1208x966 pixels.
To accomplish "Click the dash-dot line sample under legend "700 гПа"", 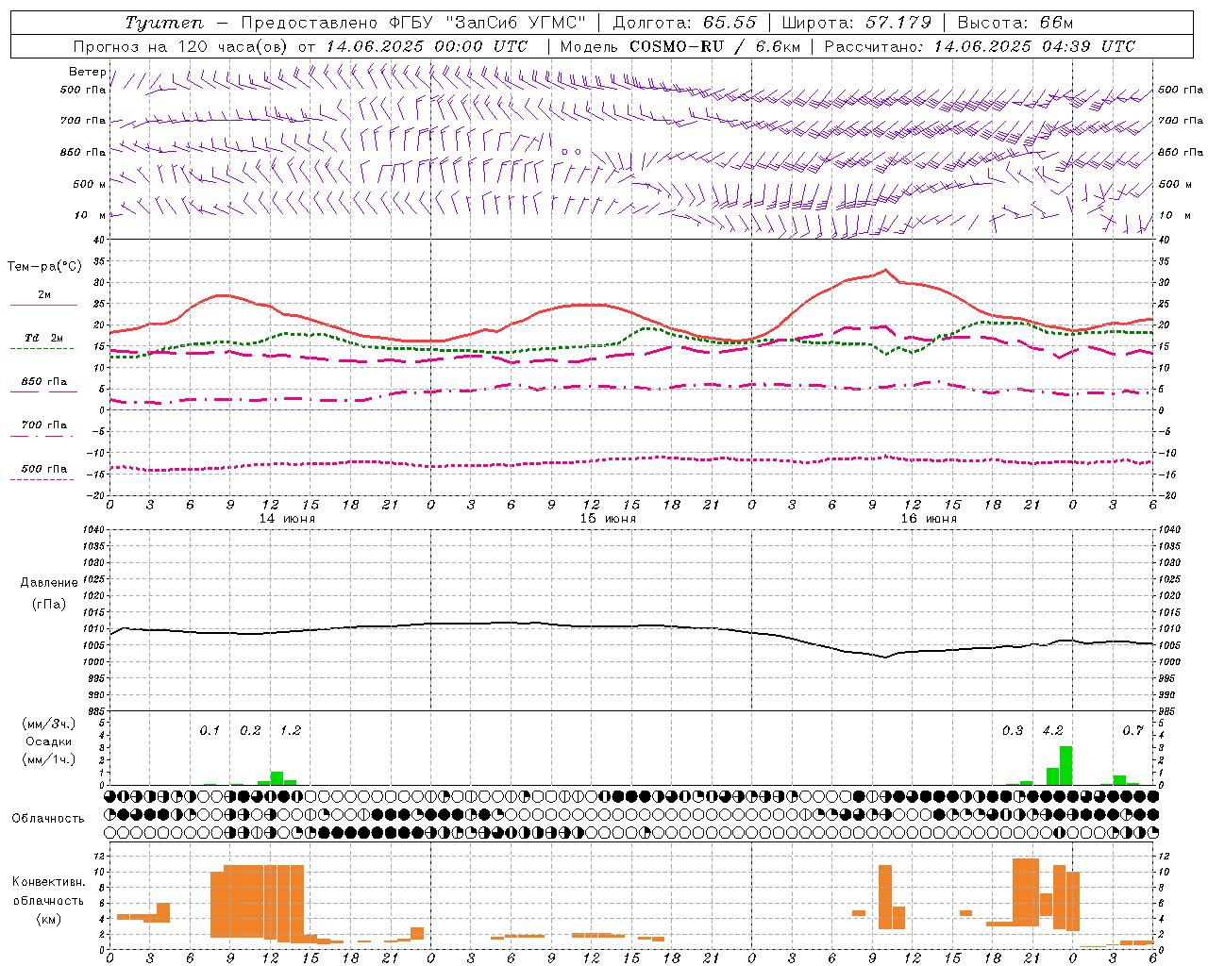I will pos(43,436).
